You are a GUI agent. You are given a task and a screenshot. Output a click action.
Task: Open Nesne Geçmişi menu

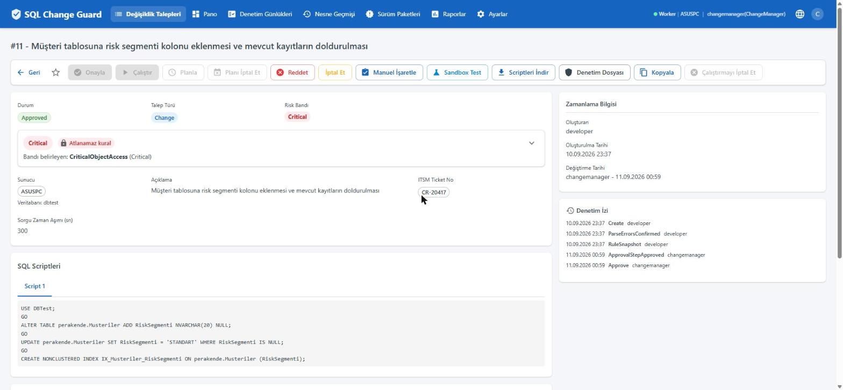coord(329,14)
